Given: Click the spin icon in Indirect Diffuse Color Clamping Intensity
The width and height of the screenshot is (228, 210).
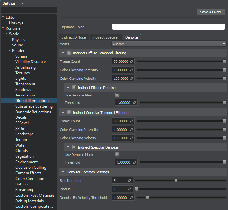Looking at the screenshot, I should pos(131,70).
